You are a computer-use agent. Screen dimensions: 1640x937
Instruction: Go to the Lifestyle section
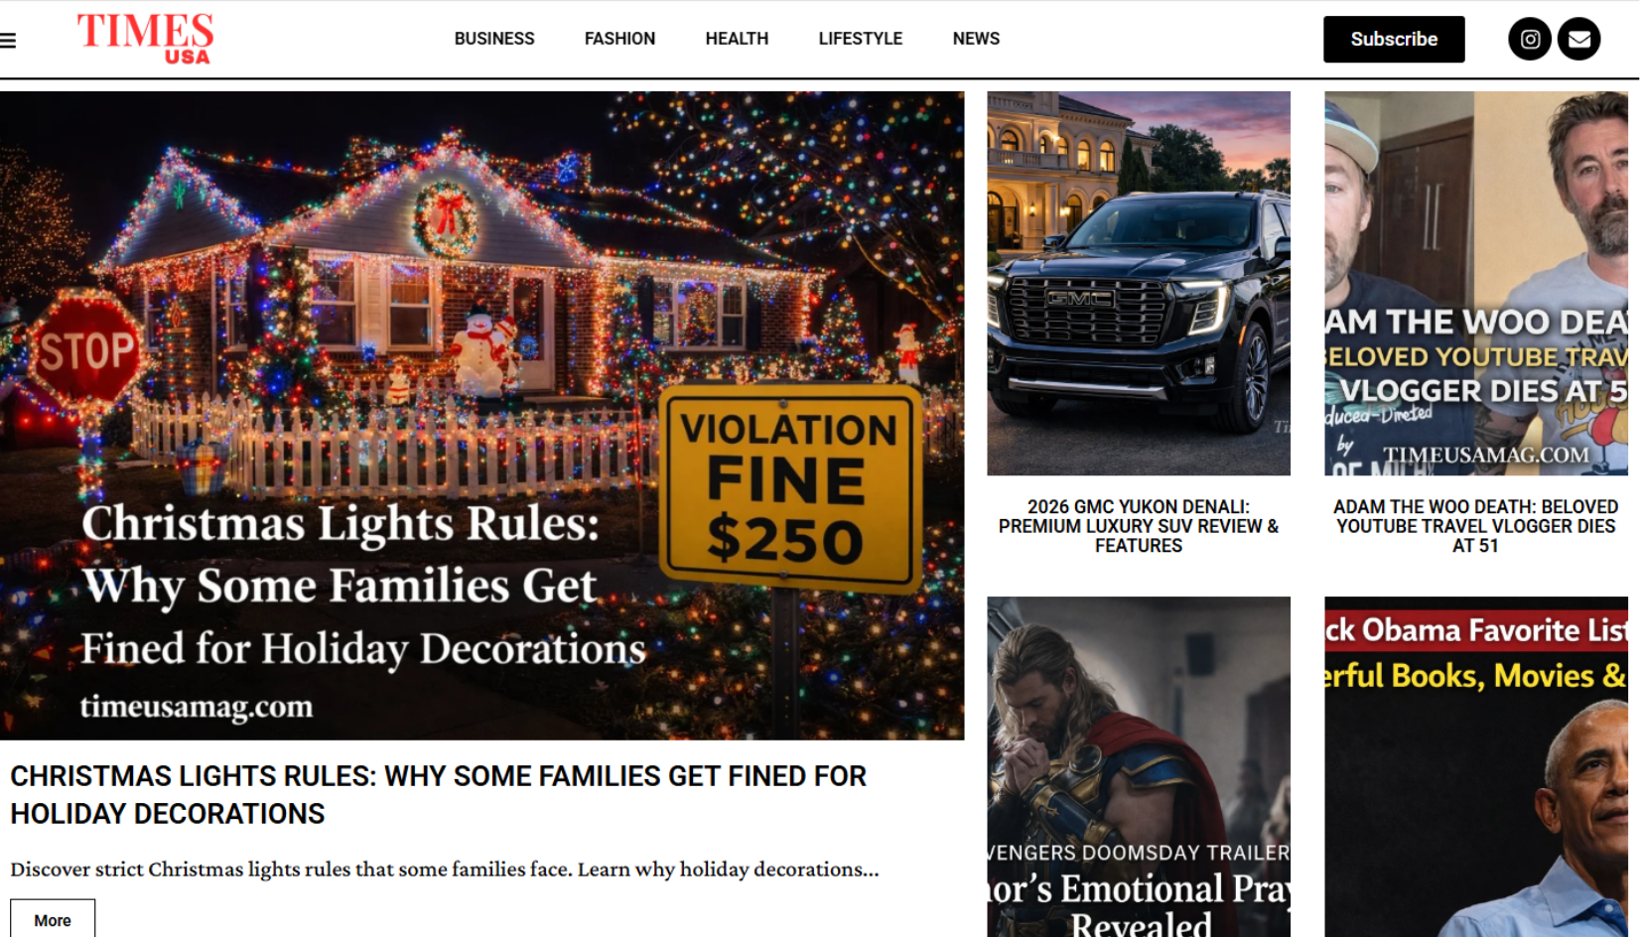860,39
